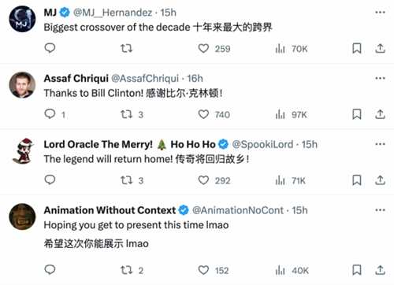Reply to MJ's crossover tweet
This screenshot has width=394, height=285.
pos(50,48)
